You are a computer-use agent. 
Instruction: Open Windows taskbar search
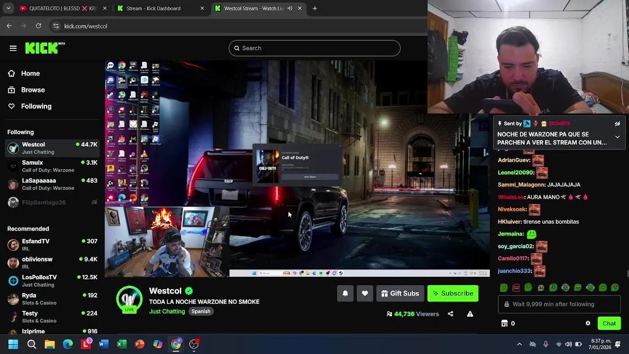31,344
